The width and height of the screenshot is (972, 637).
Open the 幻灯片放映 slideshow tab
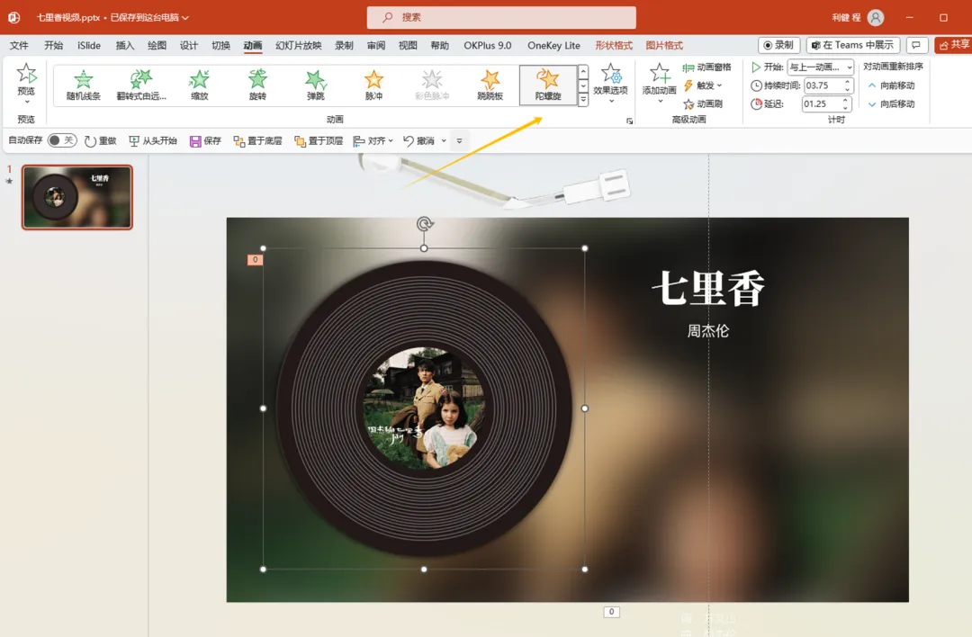[x=299, y=45]
